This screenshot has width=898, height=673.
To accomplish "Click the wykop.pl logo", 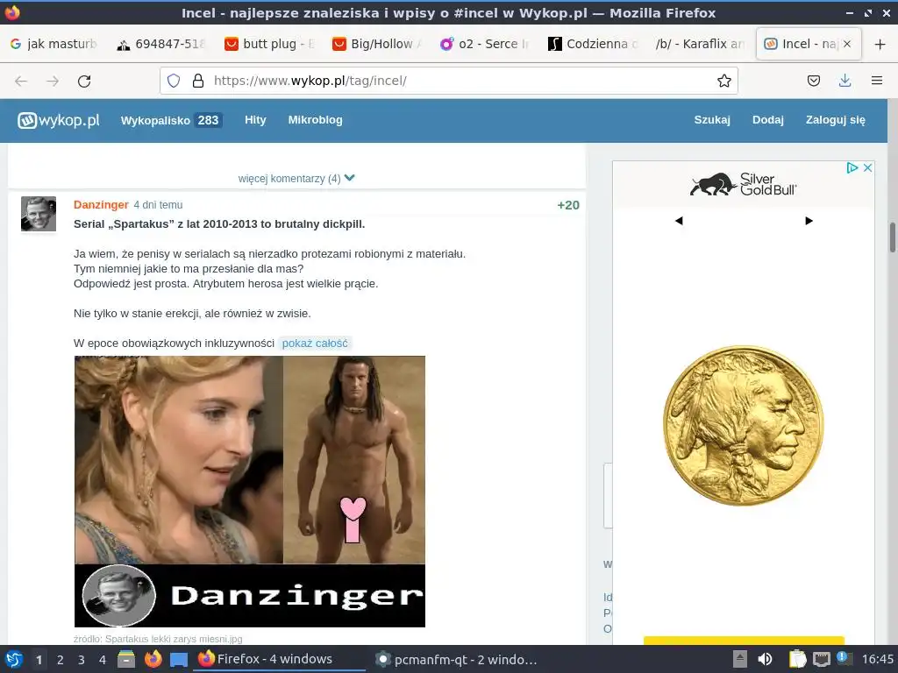I will 59,120.
